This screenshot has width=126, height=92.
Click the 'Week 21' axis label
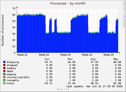tap(22, 55)
